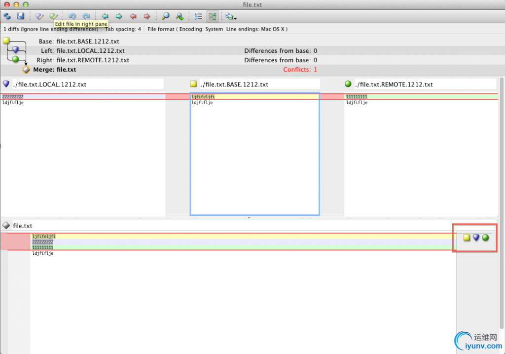
Task: Click the green Right icon in the merge diagram
Action: (x=15, y=59)
